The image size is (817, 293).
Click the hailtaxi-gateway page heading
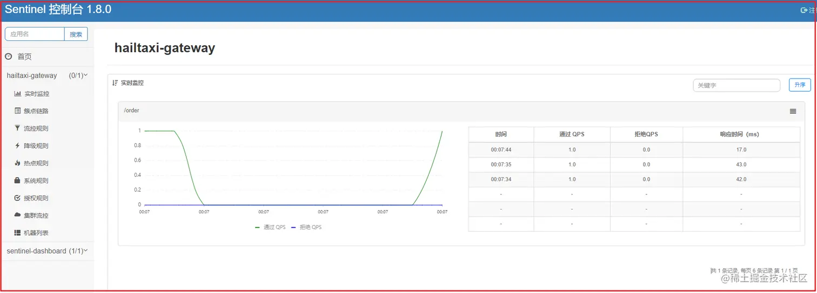click(x=165, y=48)
